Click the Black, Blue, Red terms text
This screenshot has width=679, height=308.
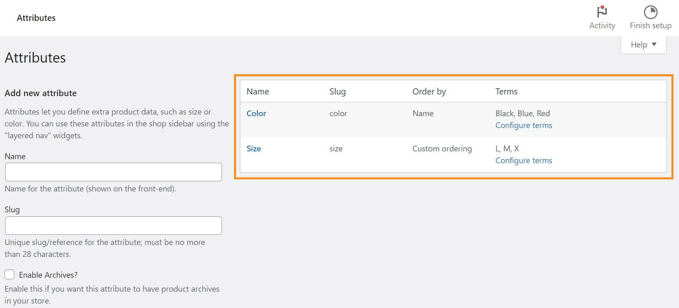pyautogui.click(x=522, y=113)
